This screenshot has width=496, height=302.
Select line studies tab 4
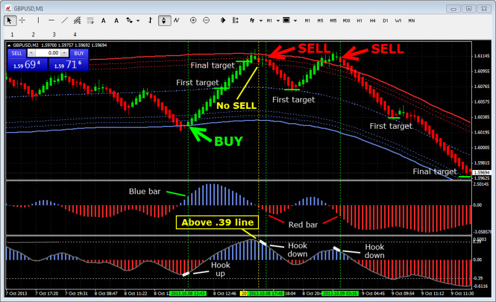[x=75, y=35]
